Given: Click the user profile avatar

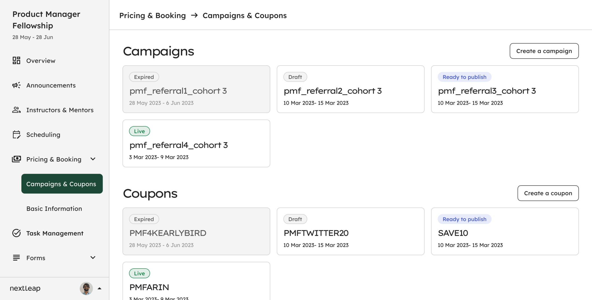Looking at the screenshot, I should tap(86, 288).
